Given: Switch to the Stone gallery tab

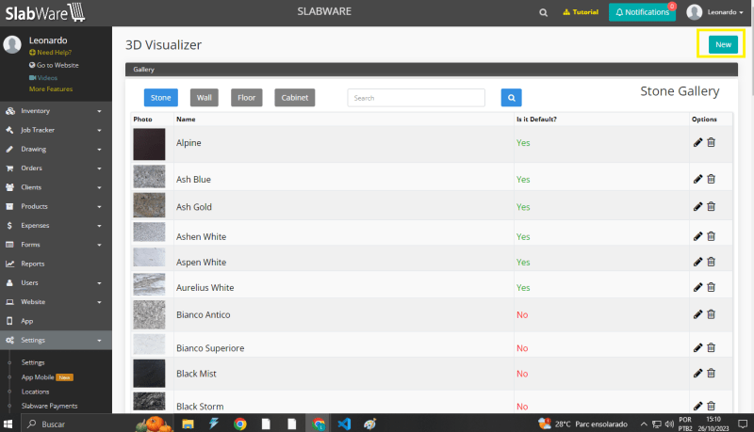Looking at the screenshot, I should pyautogui.click(x=160, y=98).
